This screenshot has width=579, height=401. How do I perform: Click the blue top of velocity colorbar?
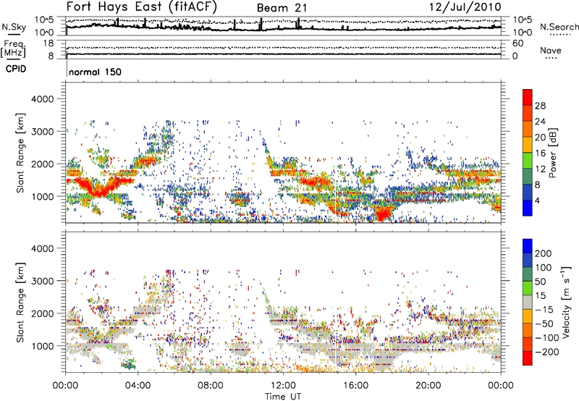528,246
